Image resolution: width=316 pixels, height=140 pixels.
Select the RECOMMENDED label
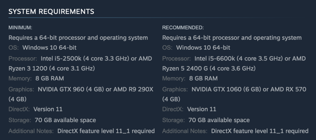pos(183,28)
